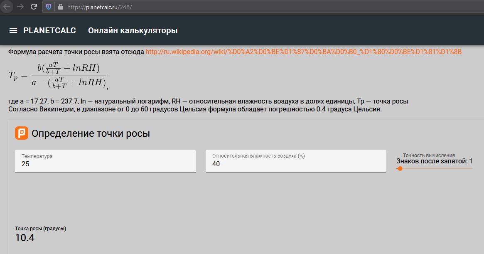484x254 pixels.
Task: Click the Знаков после запятой label
Action: click(x=434, y=161)
